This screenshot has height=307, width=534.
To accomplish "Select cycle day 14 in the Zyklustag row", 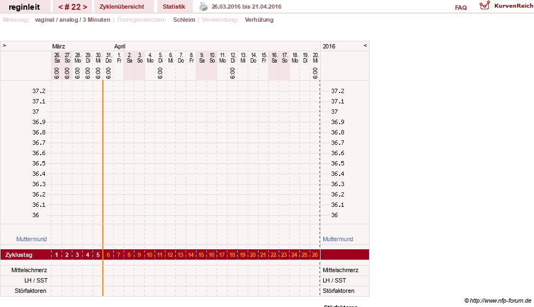I will click(x=191, y=255).
